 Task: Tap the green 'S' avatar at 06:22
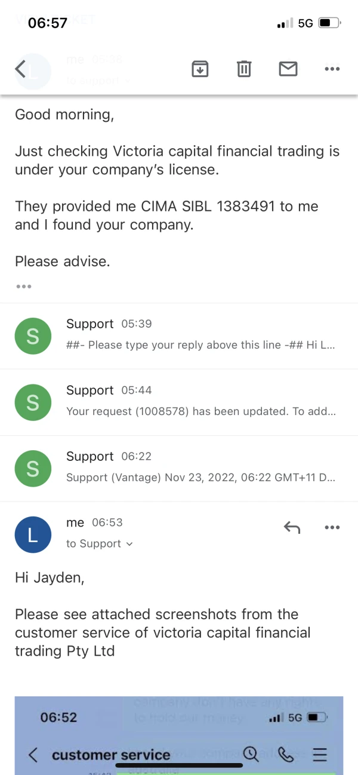[33, 469]
